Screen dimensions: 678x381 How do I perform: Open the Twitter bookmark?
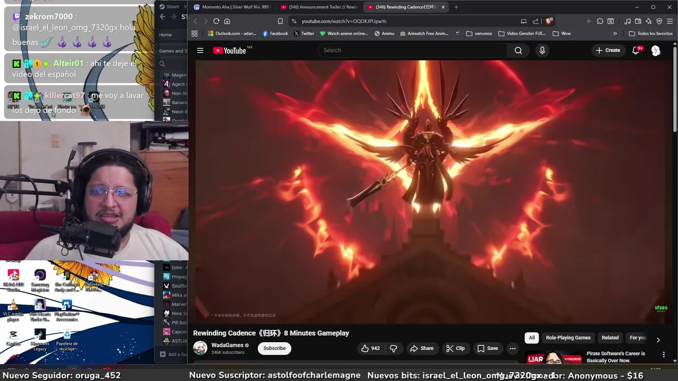pyautogui.click(x=304, y=33)
